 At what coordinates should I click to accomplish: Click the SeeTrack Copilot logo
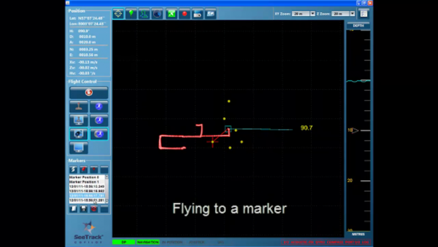pos(89,232)
